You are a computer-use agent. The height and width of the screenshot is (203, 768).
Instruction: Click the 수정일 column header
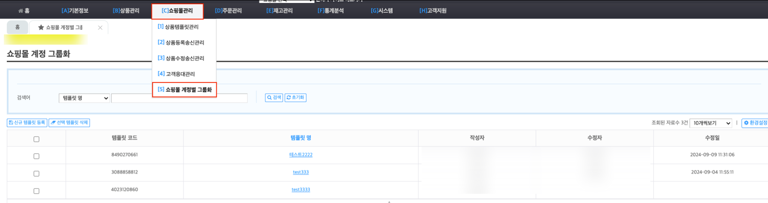coord(712,138)
